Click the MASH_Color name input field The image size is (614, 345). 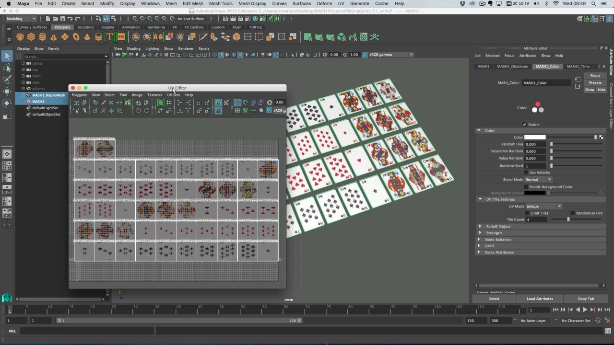tap(546, 83)
